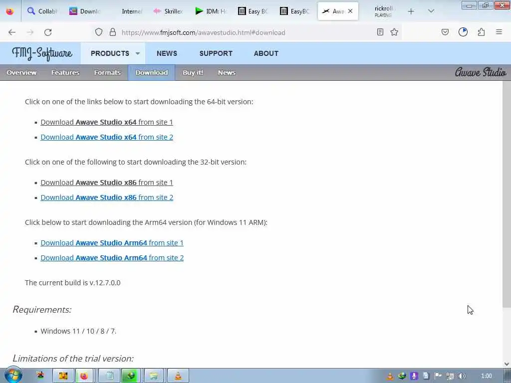Viewport: 511px width, 383px height.
Task: Open the Action Center flag icon
Action: [438, 376]
